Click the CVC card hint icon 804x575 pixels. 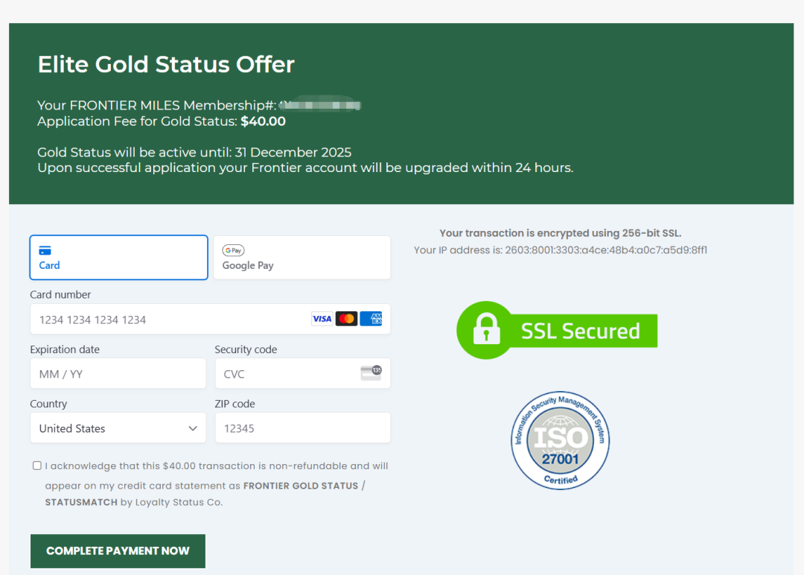371,373
